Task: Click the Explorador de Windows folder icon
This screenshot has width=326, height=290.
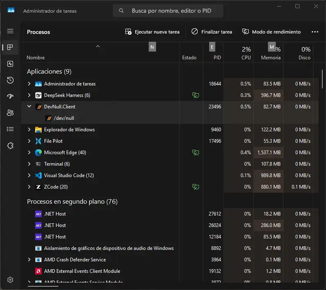Action: pos(38,130)
